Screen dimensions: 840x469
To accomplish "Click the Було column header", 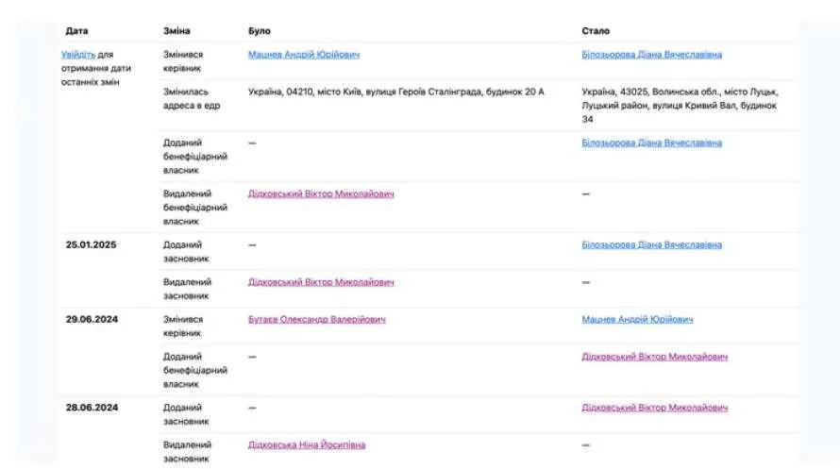I will click(x=260, y=31).
